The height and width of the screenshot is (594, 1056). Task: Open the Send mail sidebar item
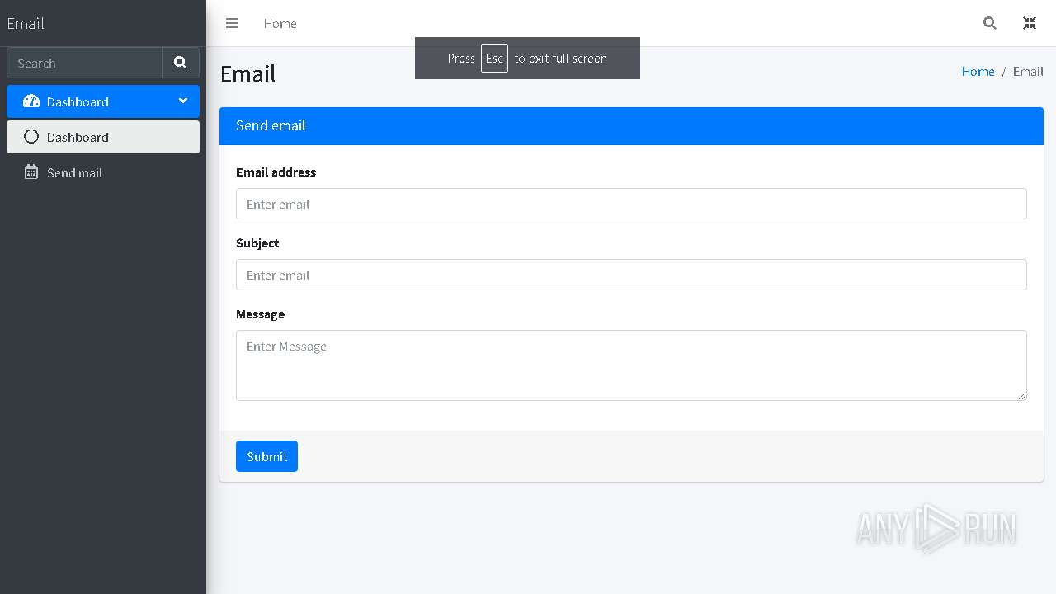(103, 172)
